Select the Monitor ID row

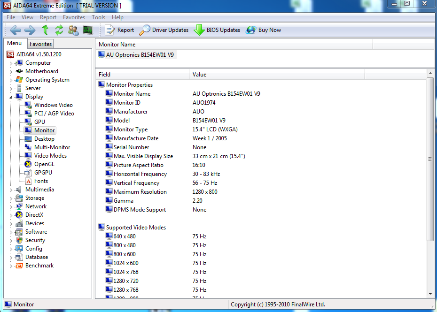pyautogui.click(x=261, y=103)
